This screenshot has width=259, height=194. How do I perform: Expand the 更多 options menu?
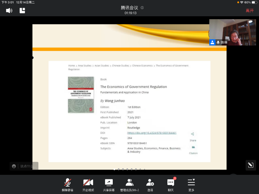pos(191,185)
